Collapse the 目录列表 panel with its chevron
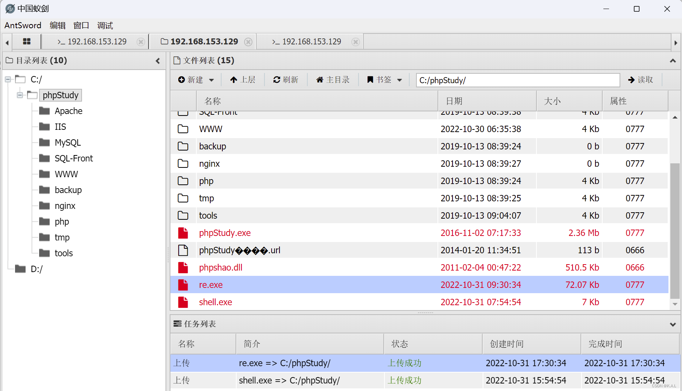This screenshot has width=682, height=391. 158,60
